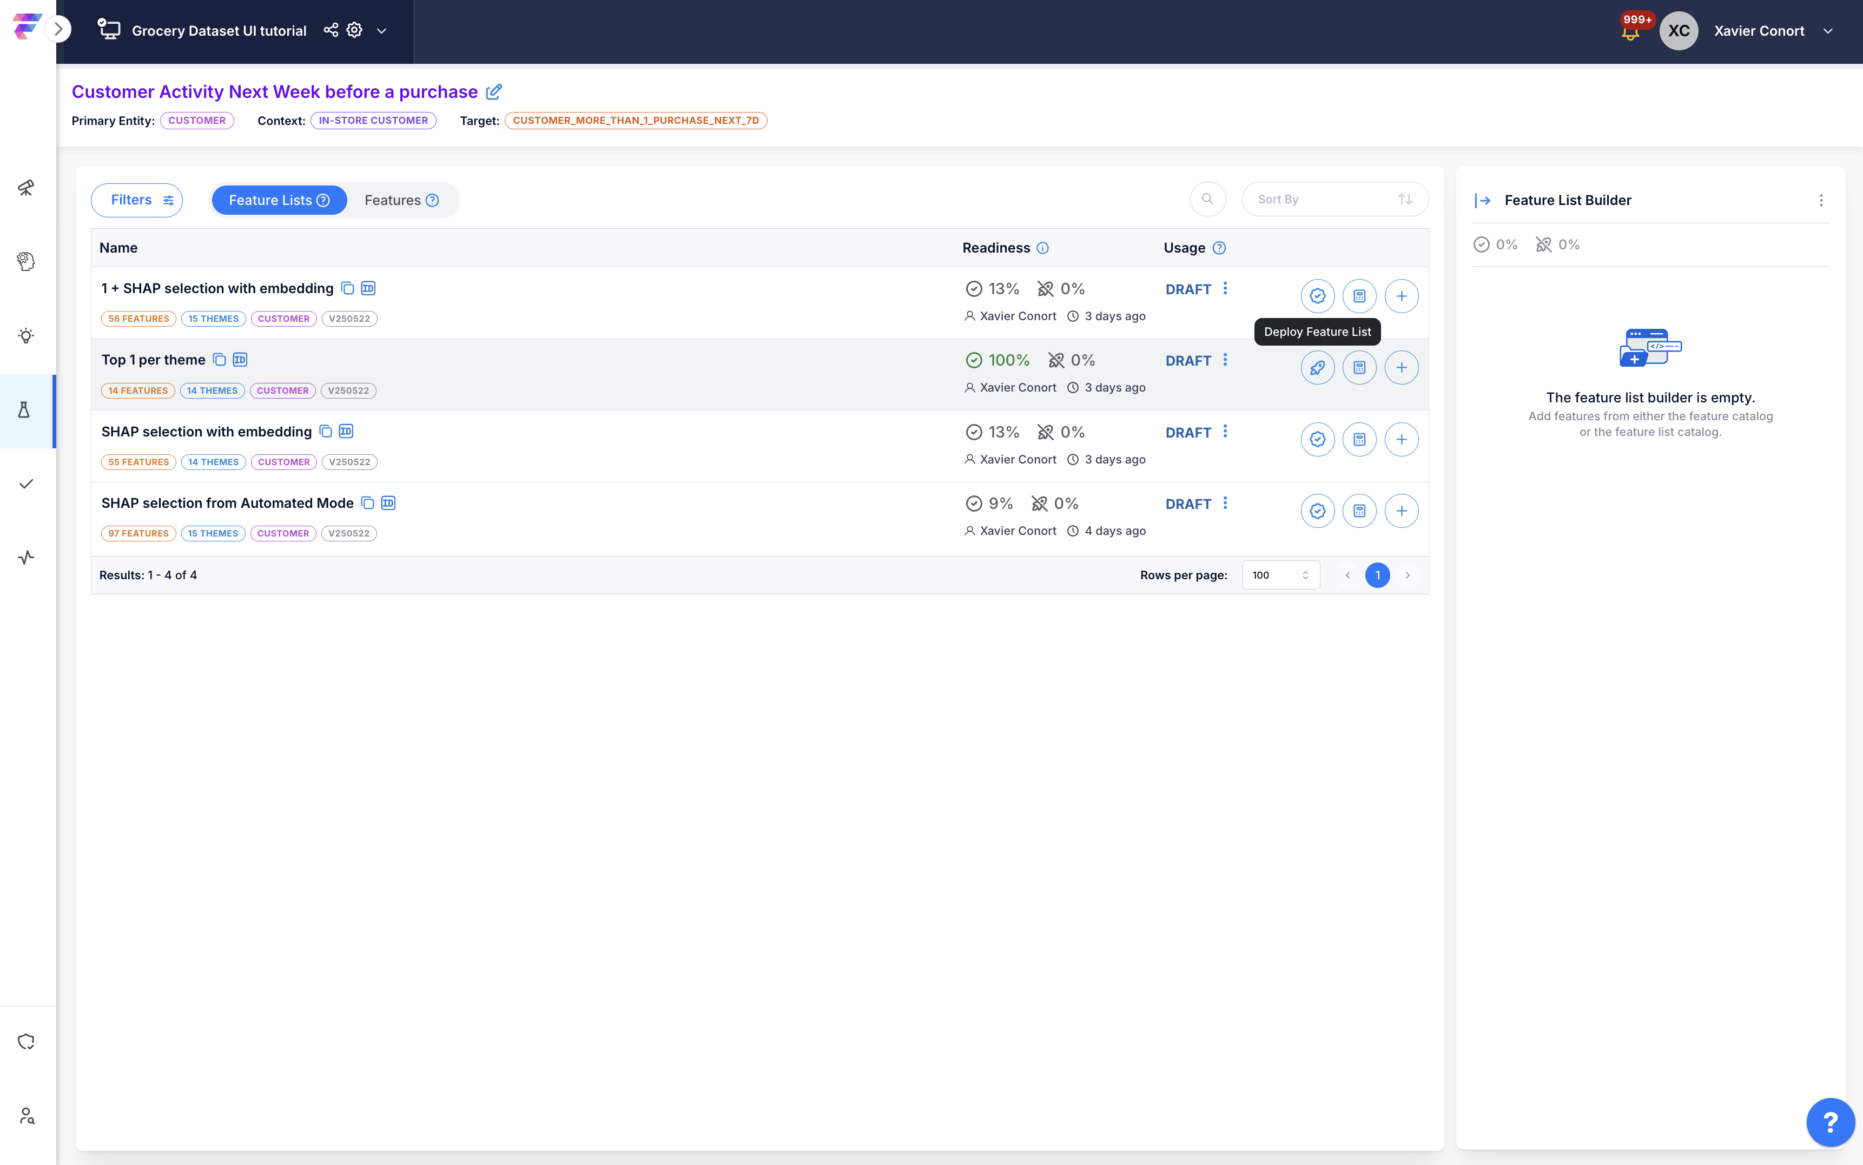The width and height of the screenshot is (1863, 1165).
Task: Open the catalog dropdown chevron in the top bar
Action: (381, 31)
